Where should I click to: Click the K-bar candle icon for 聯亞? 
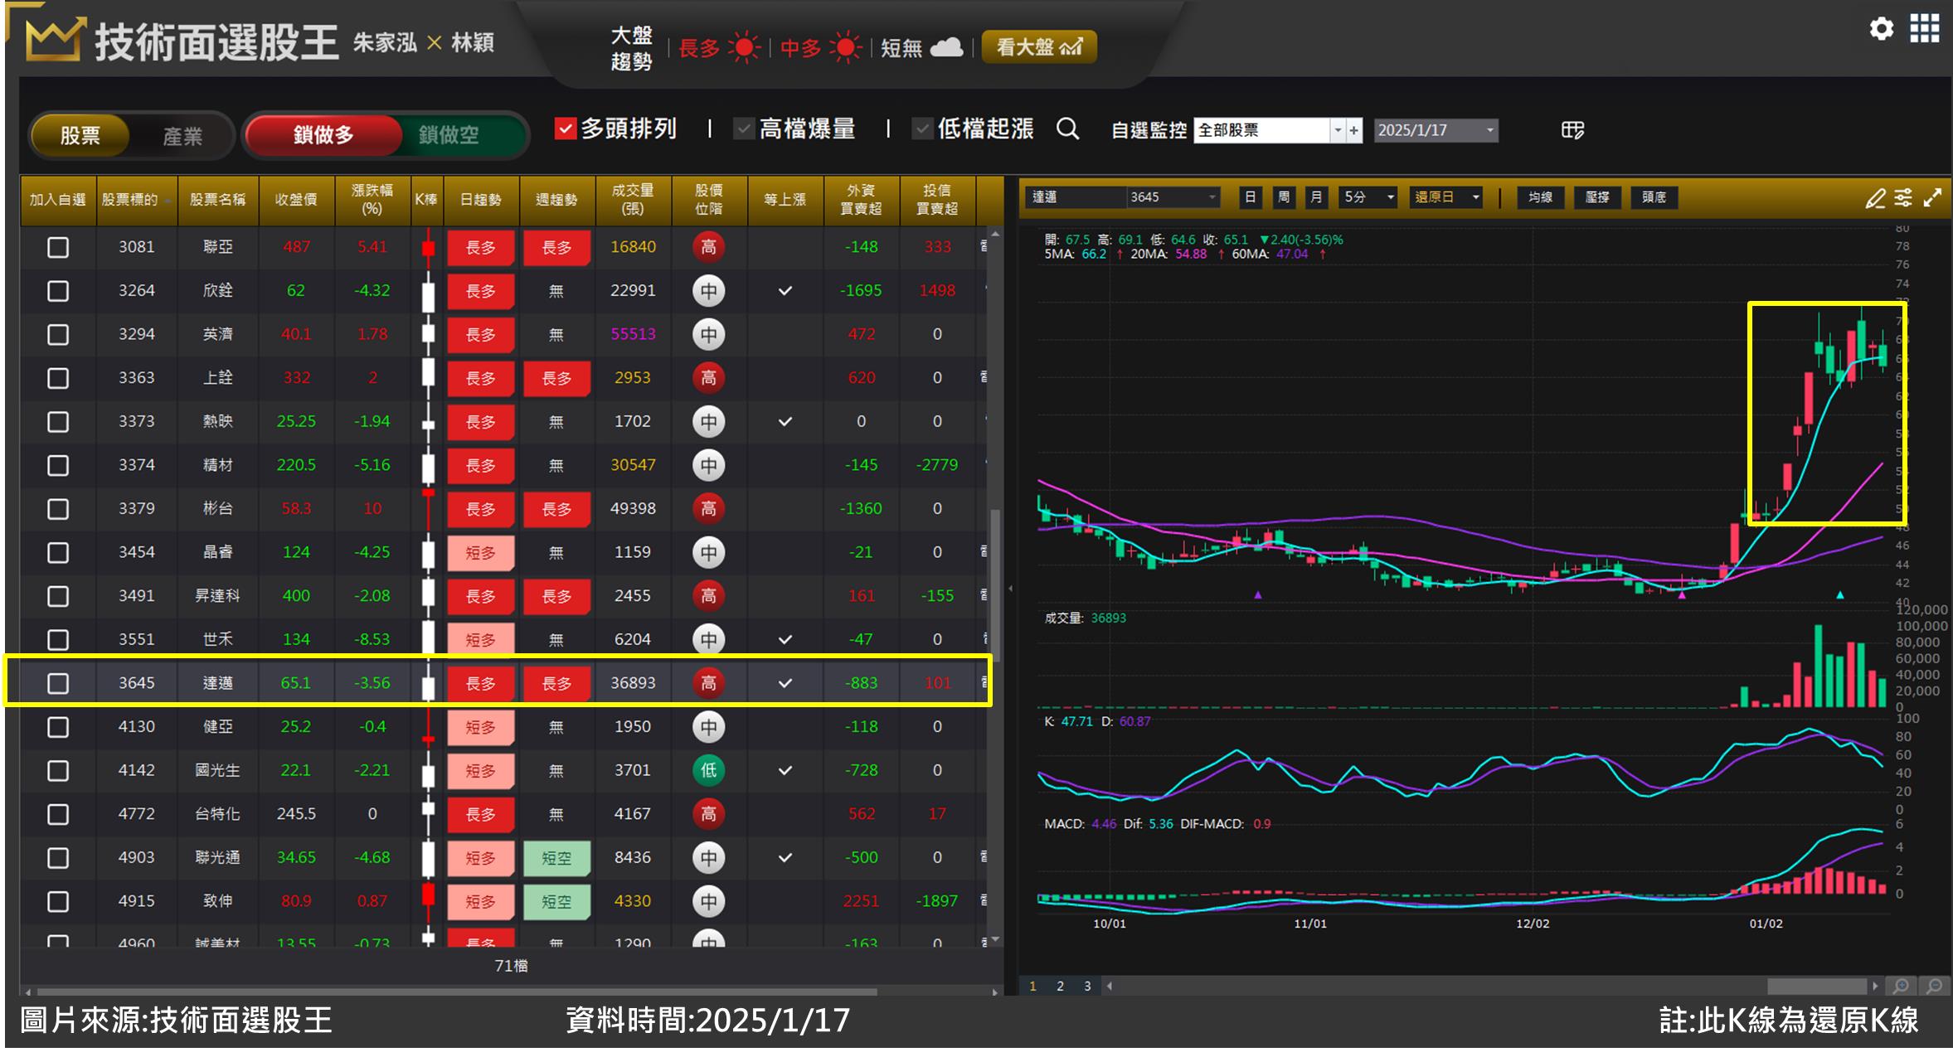[x=428, y=247]
